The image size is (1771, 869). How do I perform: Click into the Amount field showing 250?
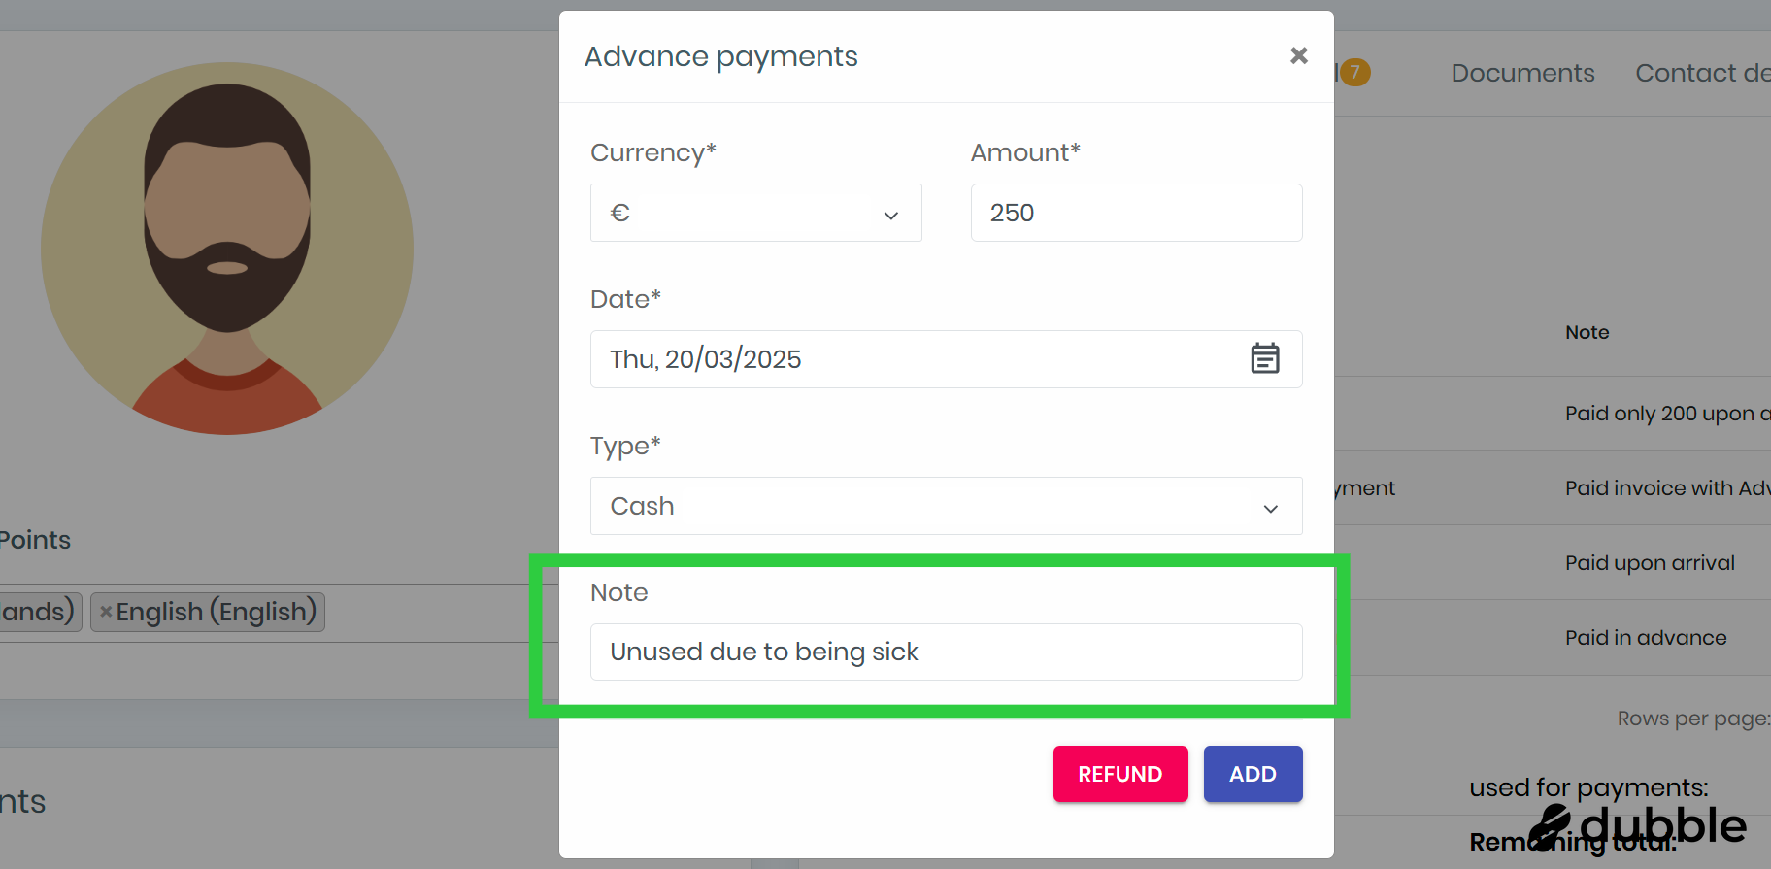(x=1136, y=213)
